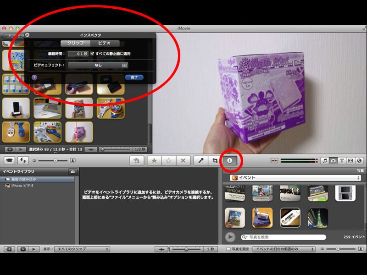Reject selection with the X icon
The image size is (367, 275).
pyautogui.click(x=183, y=161)
